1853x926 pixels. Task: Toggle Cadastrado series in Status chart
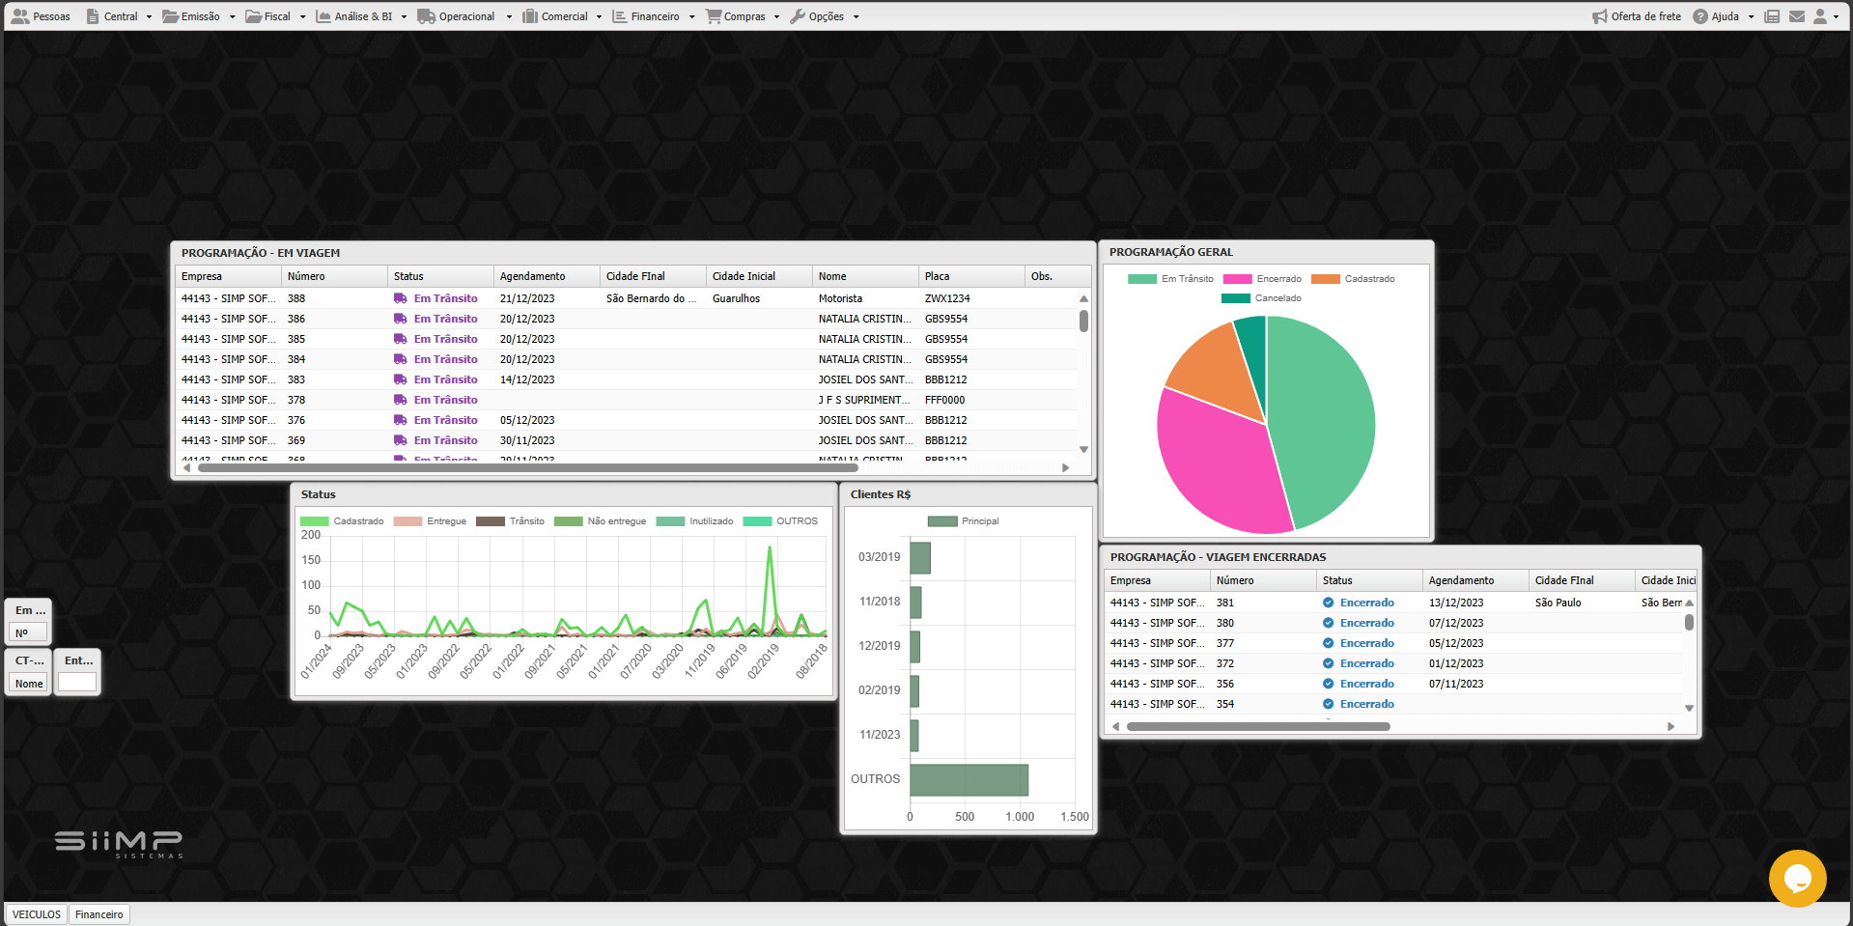coord(342,521)
